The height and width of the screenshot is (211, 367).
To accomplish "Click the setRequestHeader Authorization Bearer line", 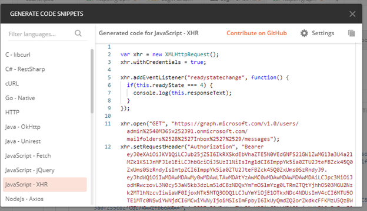I will pyautogui.click(x=192, y=147).
